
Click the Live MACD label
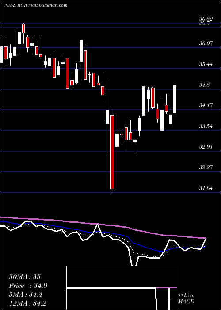point(186,298)
